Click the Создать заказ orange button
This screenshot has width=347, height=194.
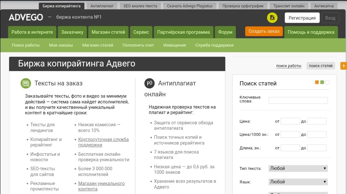pos(264,31)
